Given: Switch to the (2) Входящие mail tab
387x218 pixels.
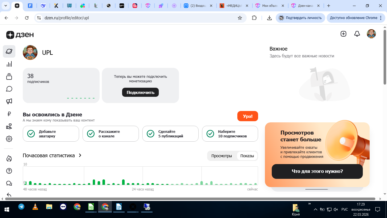Looking at the screenshot, I should (x=198, y=6).
